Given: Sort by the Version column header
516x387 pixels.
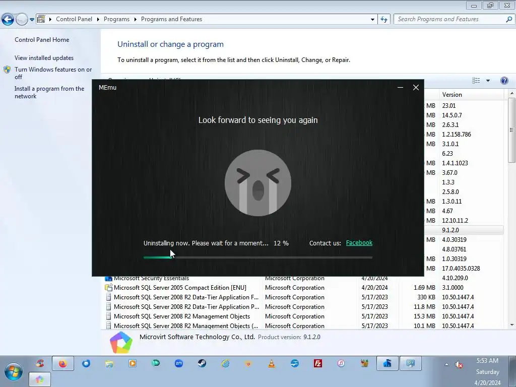Looking at the screenshot, I should [x=471, y=95].
